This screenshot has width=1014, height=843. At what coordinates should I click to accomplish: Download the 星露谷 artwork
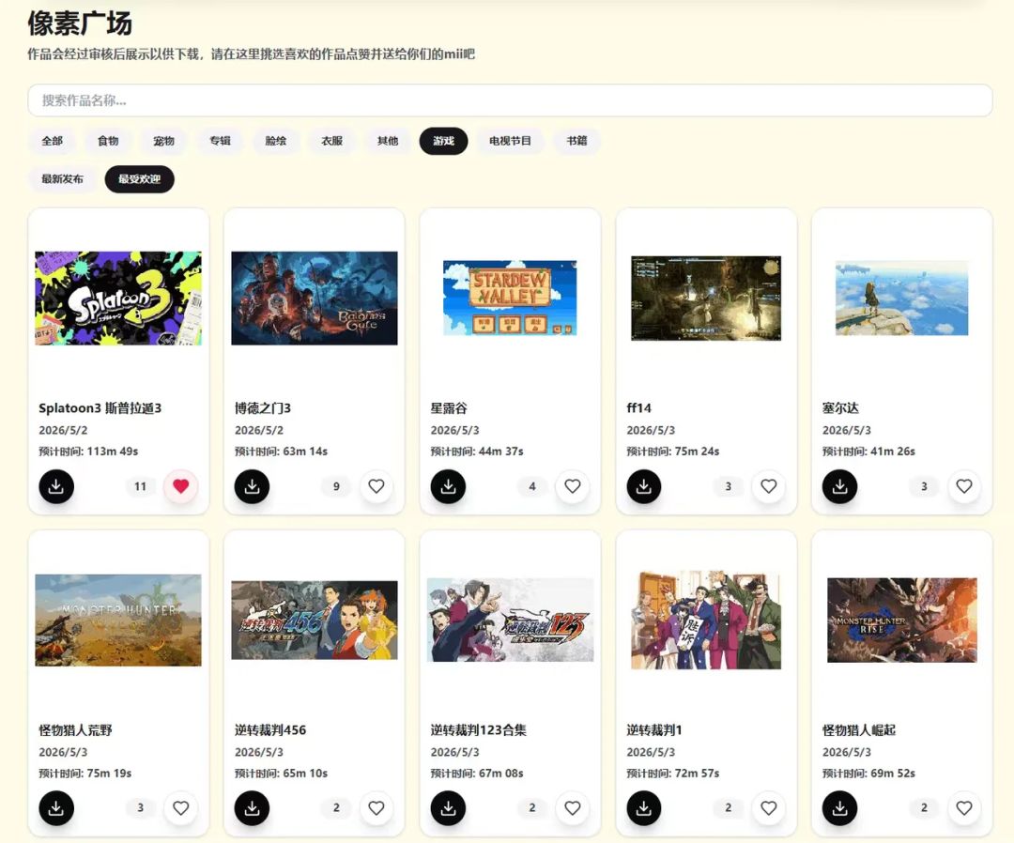point(448,486)
